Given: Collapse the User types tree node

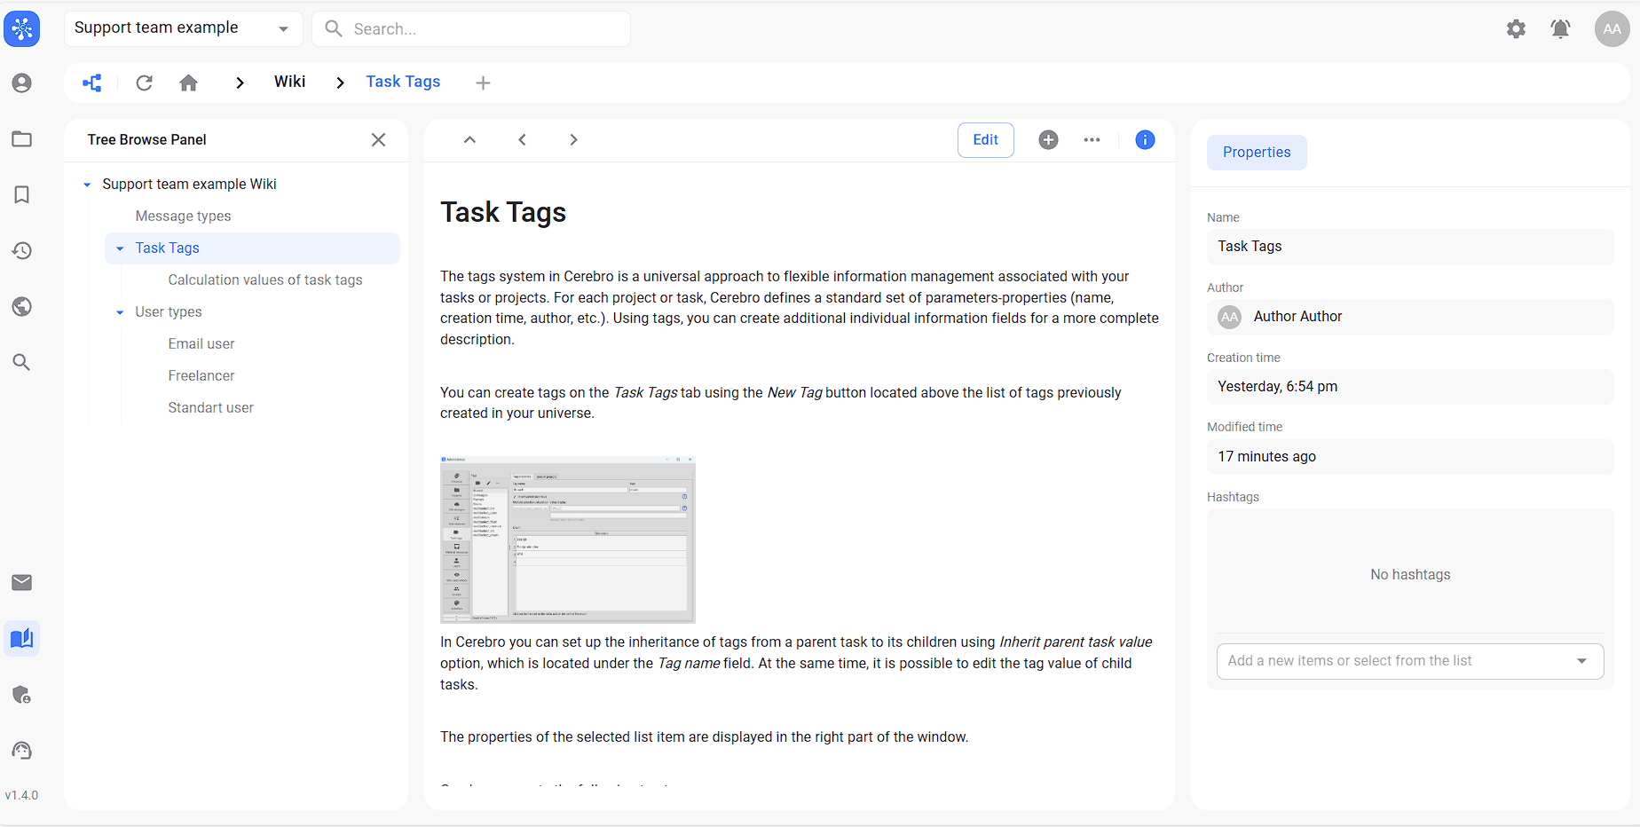Looking at the screenshot, I should (120, 312).
